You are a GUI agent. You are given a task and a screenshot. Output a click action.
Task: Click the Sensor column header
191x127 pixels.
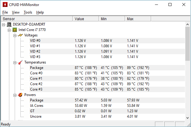coord(37,19)
